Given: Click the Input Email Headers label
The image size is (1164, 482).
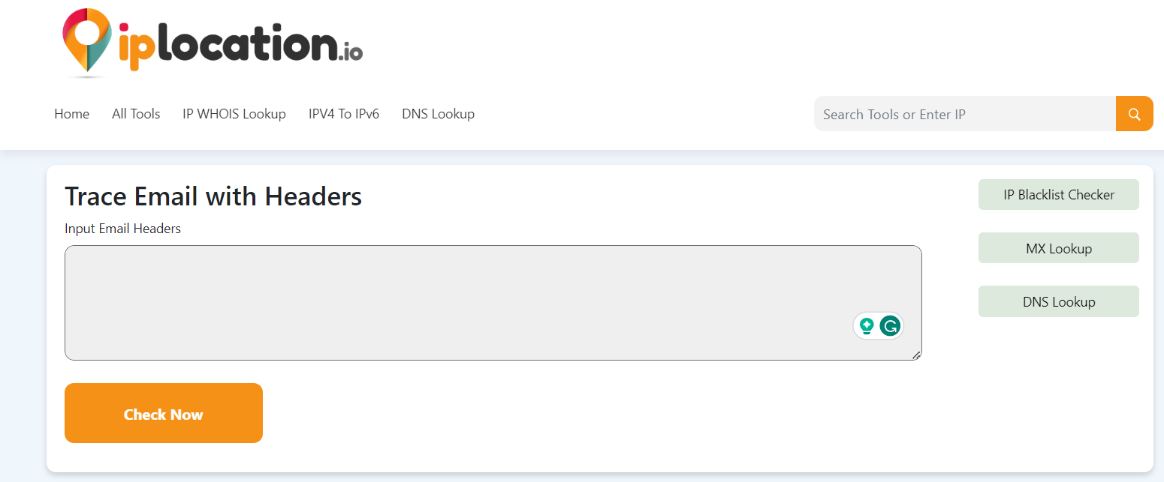Looking at the screenshot, I should click(122, 229).
